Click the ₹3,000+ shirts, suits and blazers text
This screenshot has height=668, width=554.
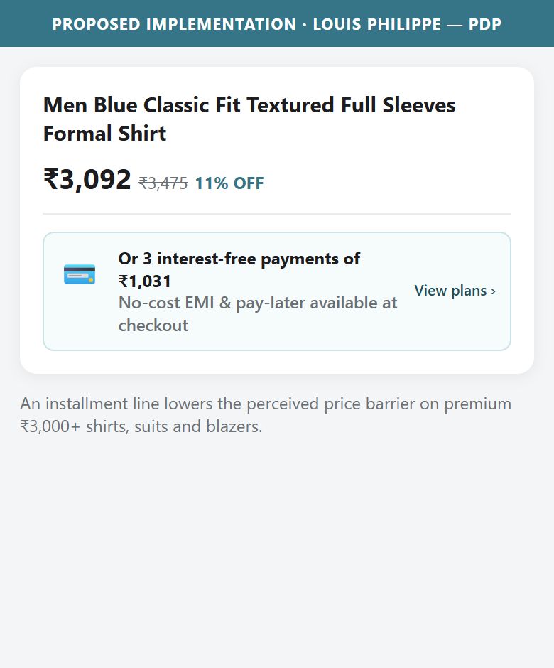click(141, 426)
